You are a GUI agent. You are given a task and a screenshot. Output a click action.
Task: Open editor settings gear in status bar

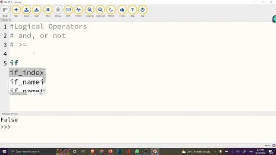[274, 146]
